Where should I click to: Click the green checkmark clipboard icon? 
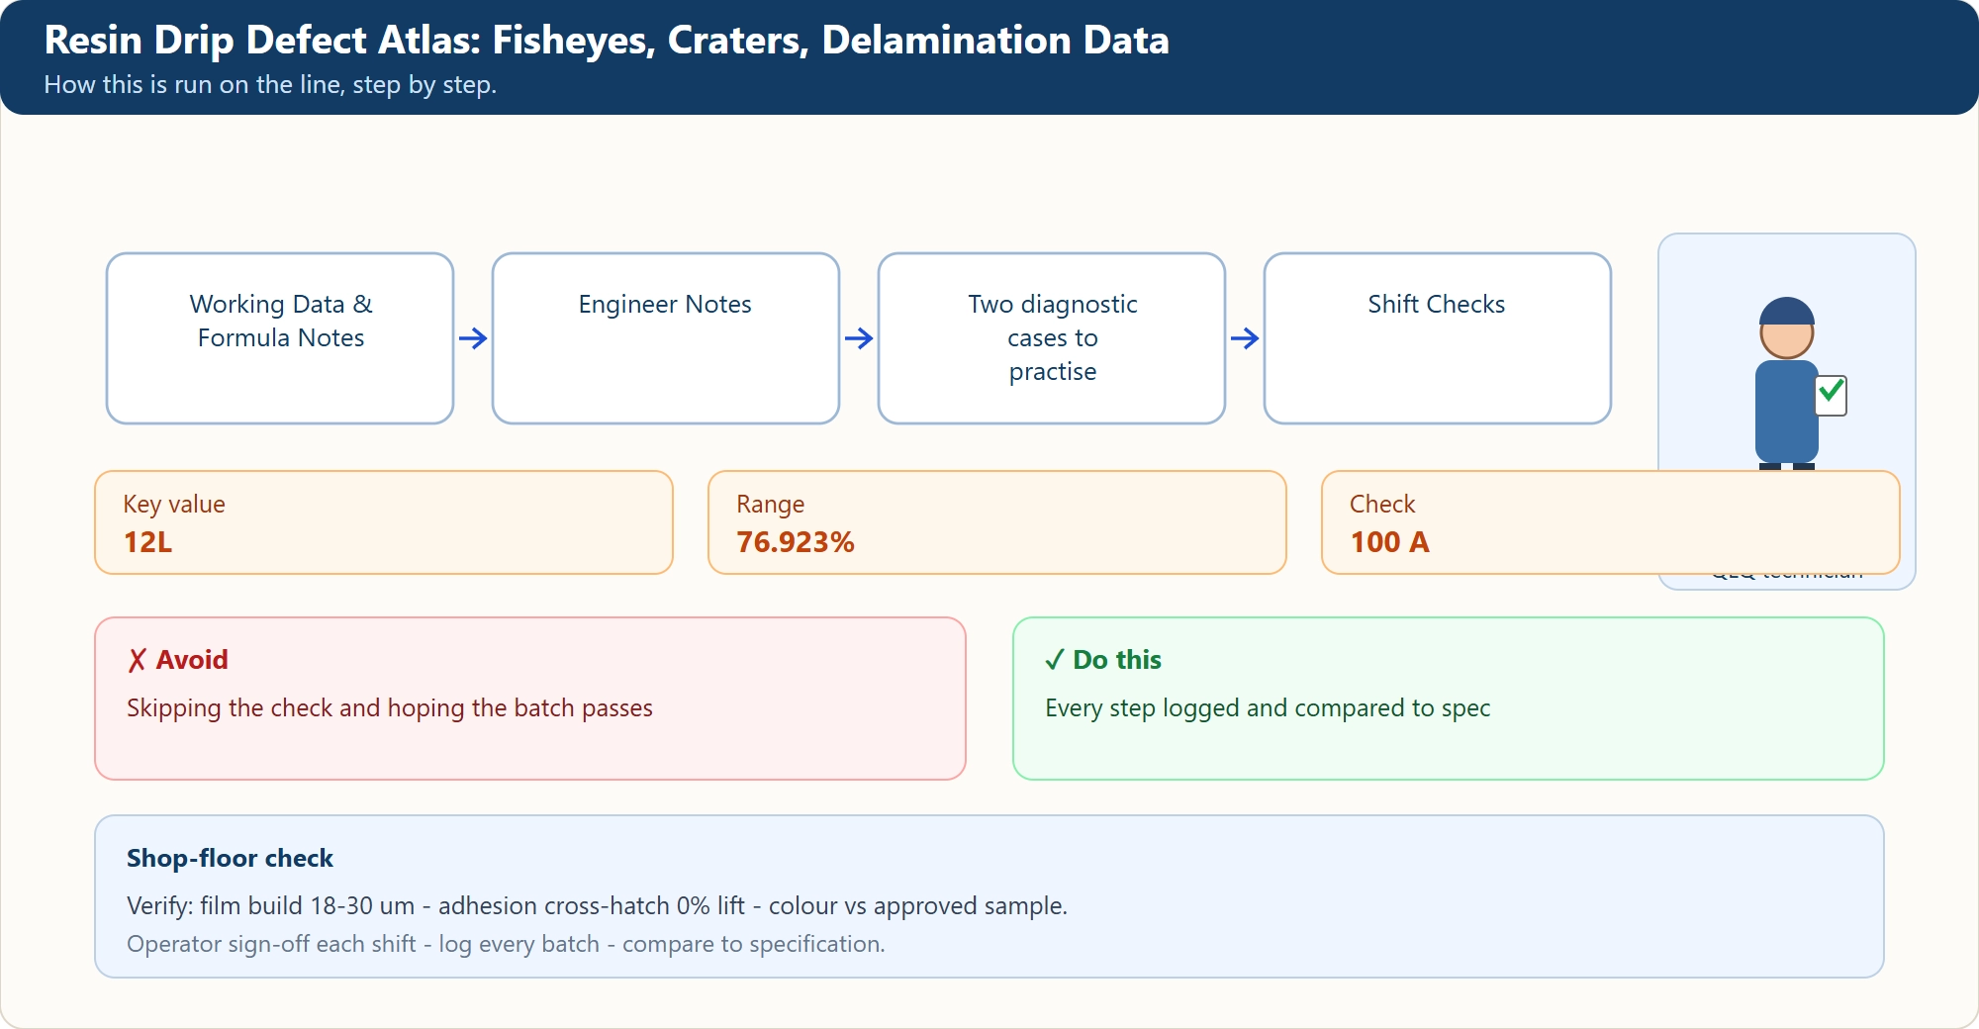(x=1832, y=396)
